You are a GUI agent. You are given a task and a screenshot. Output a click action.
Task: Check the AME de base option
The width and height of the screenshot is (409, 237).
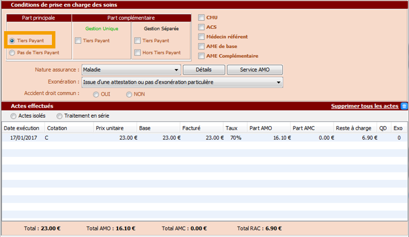(x=201, y=46)
